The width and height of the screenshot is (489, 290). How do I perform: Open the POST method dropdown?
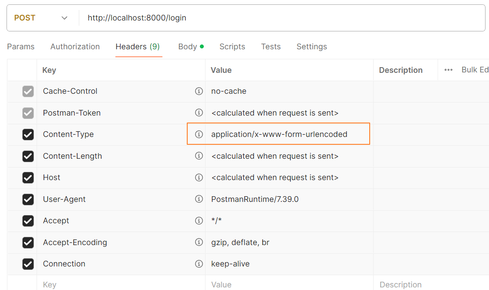click(x=41, y=18)
